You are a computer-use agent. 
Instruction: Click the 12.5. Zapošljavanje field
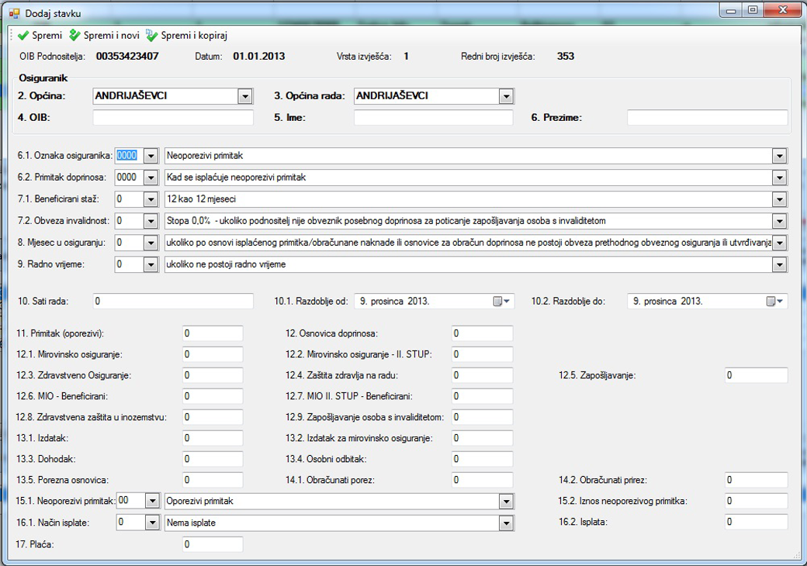pyautogui.click(x=756, y=375)
